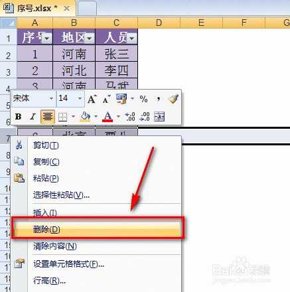
Task: Select column B header
Action: (74, 23)
